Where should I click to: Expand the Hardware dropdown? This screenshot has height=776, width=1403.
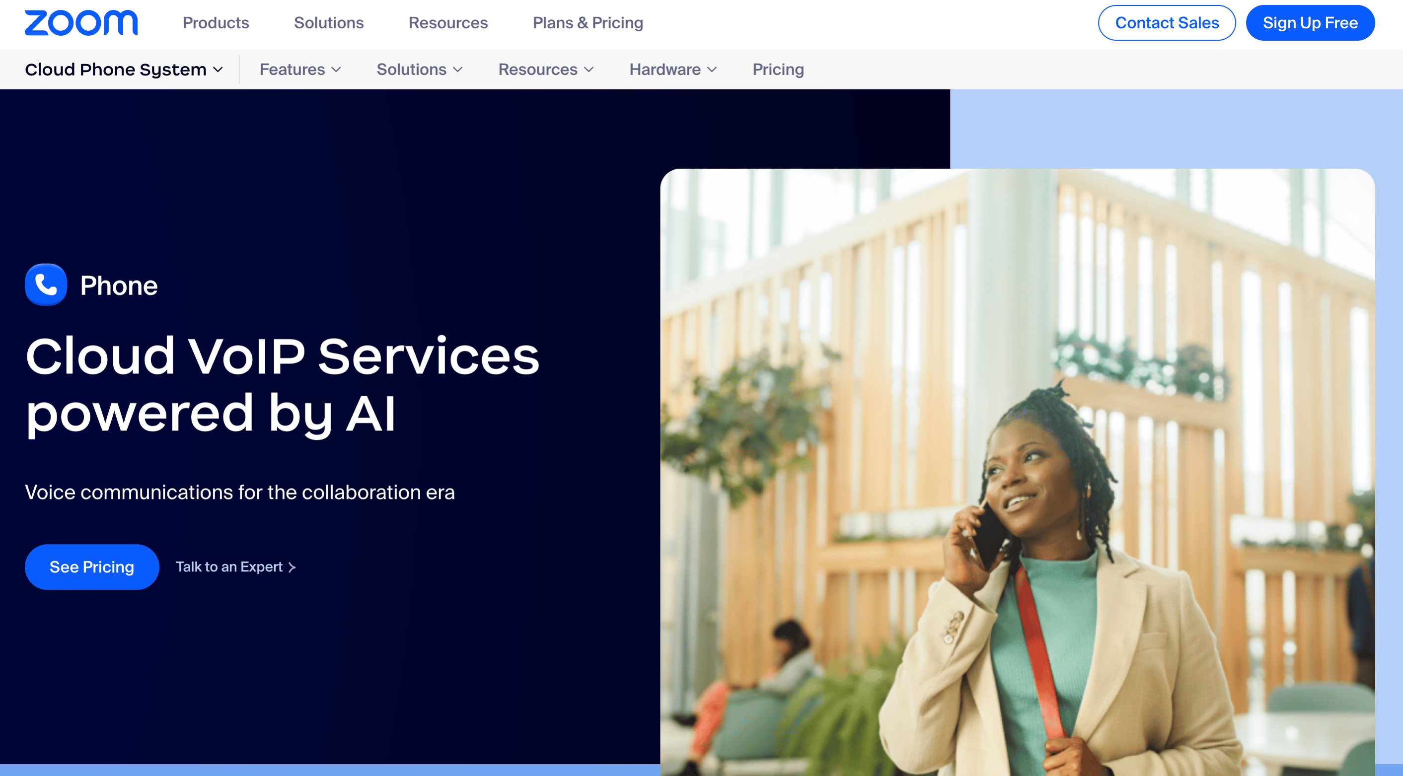[673, 70]
